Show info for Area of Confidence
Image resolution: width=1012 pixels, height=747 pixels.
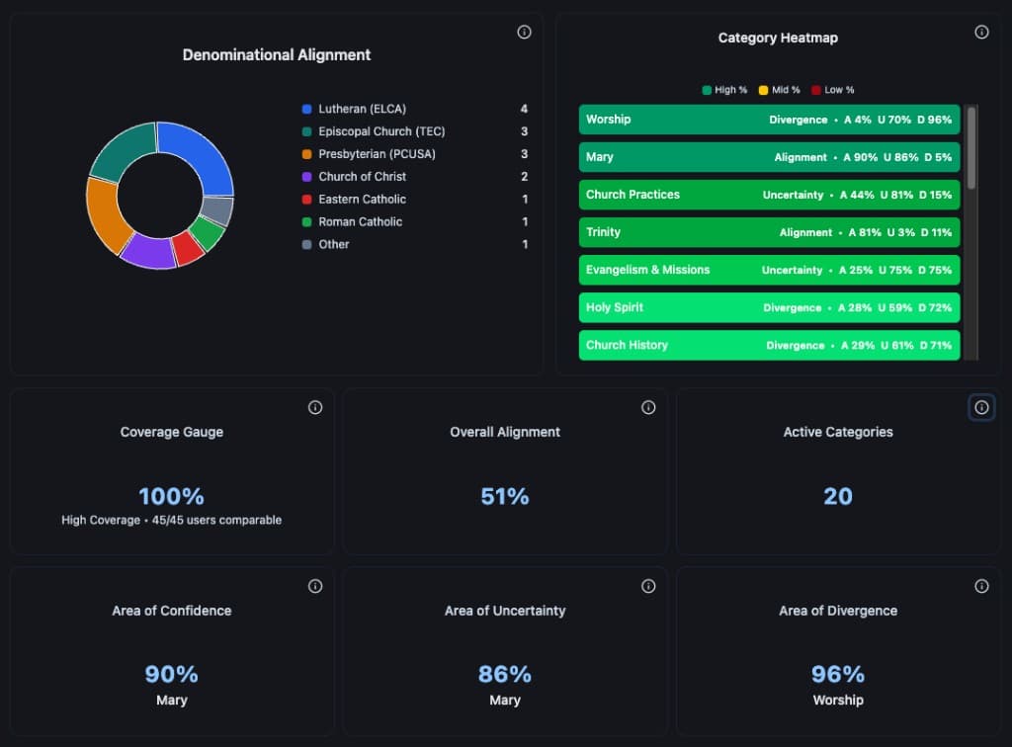[315, 586]
